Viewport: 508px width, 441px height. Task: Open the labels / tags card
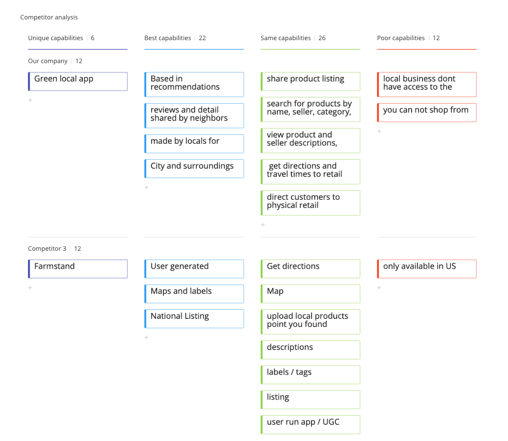[x=310, y=375]
